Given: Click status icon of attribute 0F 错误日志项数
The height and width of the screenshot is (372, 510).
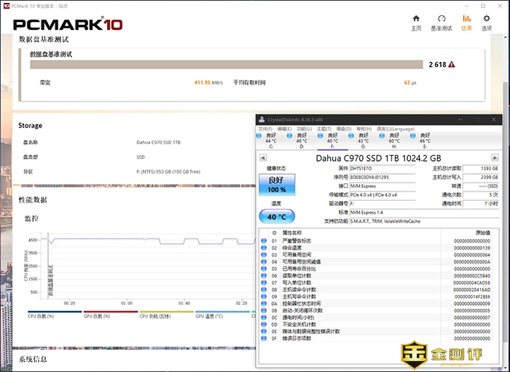Looking at the screenshot, I should point(264,339).
